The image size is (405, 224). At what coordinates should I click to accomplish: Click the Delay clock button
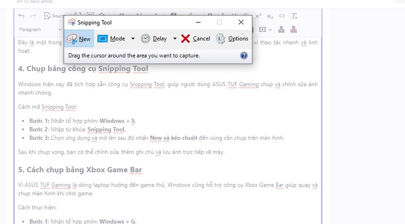[154, 39]
